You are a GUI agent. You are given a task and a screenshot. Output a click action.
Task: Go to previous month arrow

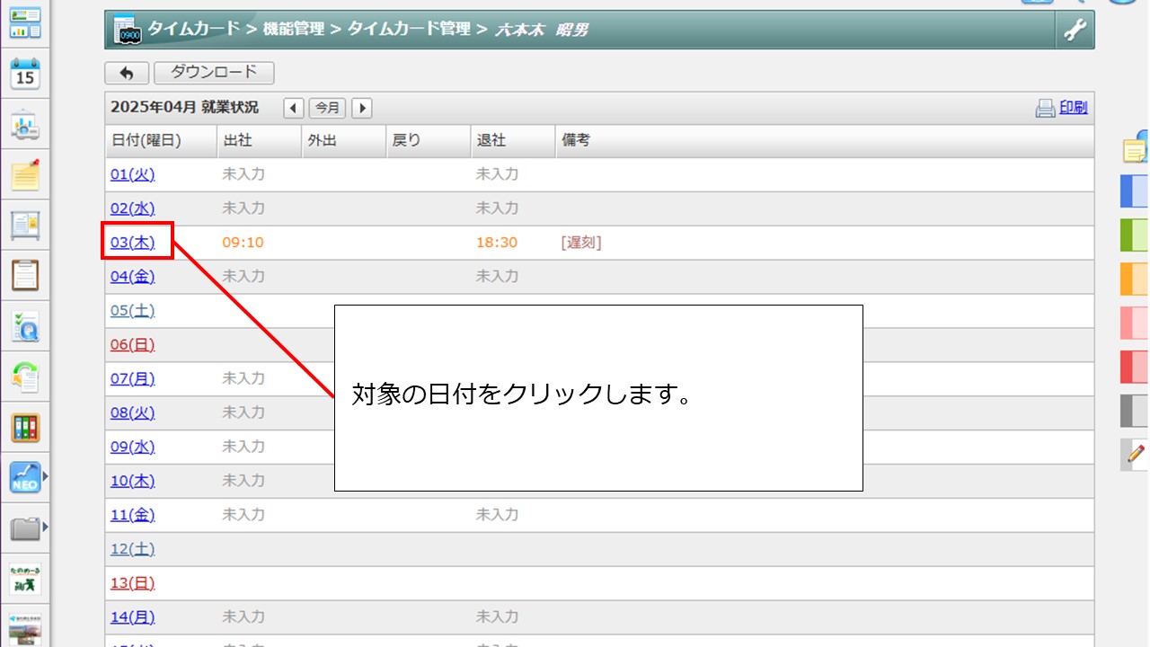point(294,108)
